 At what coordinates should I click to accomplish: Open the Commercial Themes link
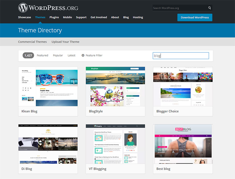click(32, 42)
